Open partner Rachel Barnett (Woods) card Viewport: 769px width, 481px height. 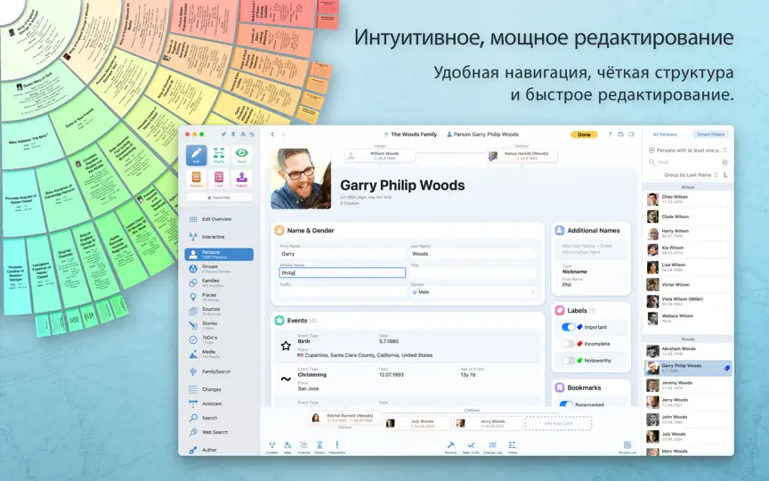coord(345,418)
